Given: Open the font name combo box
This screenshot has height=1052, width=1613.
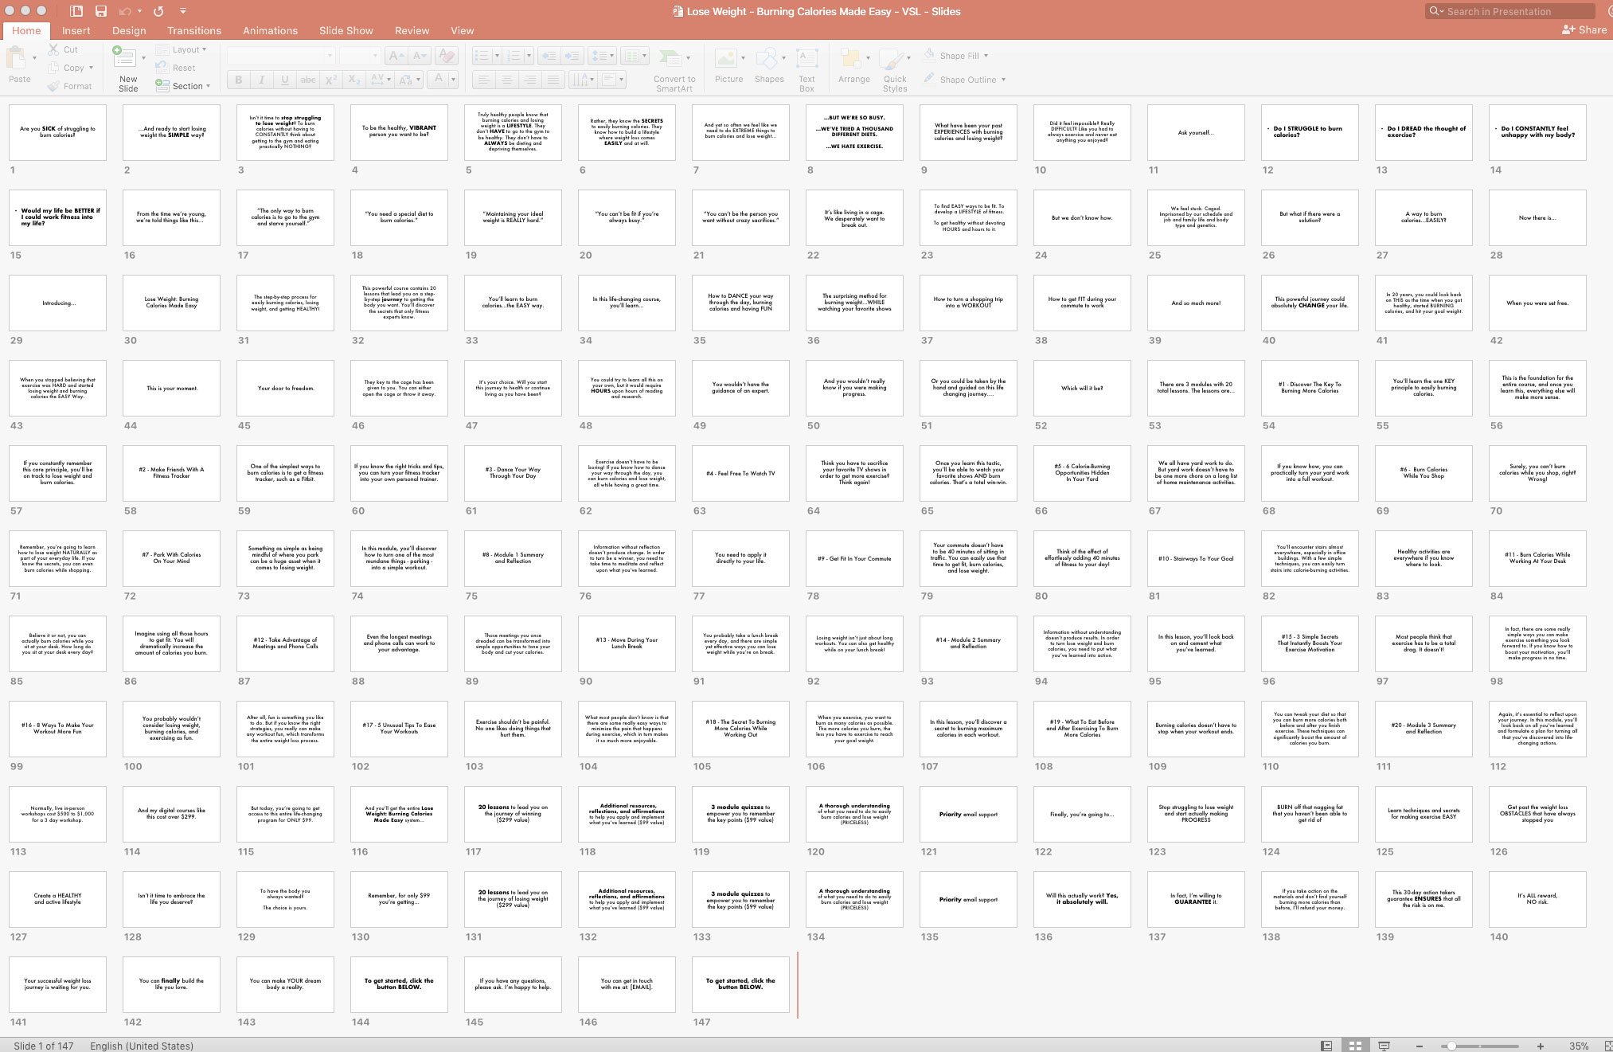Looking at the screenshot, I should click(280, 56).
